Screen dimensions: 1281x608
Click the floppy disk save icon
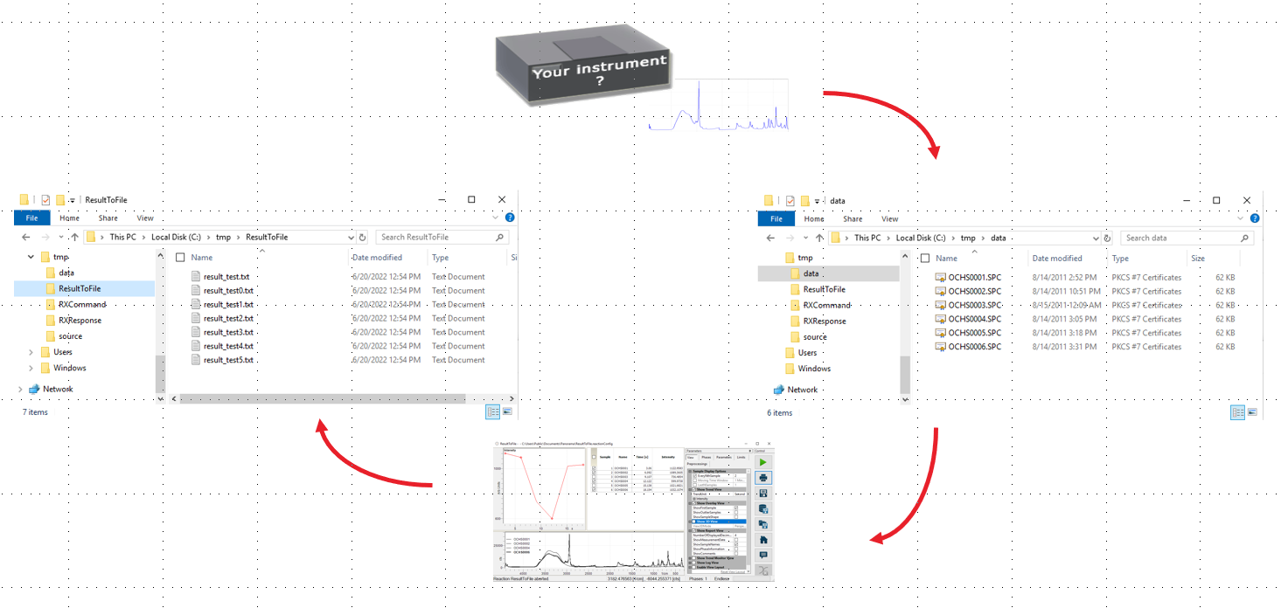point(763,494)
